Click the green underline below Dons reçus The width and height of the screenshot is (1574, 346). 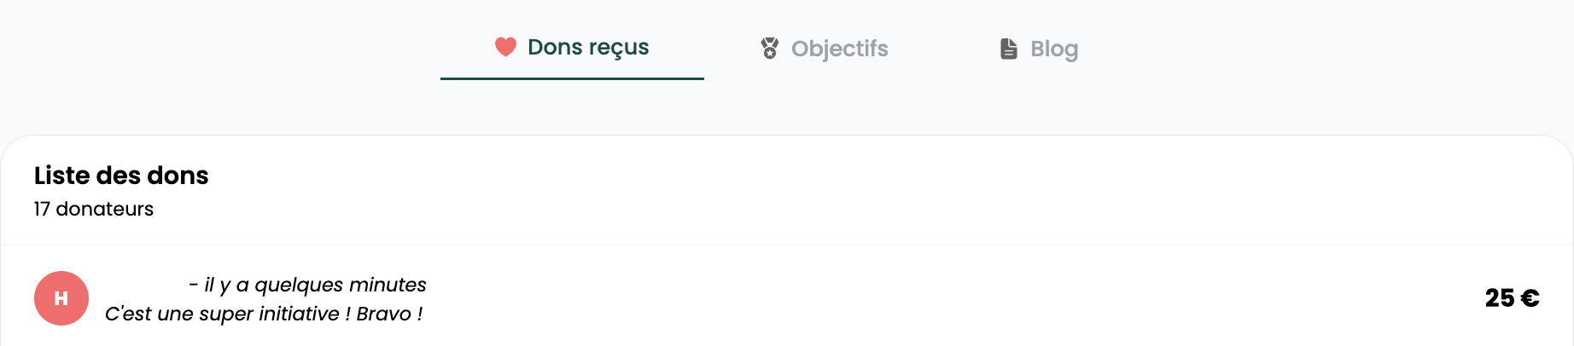coord(572,78)
